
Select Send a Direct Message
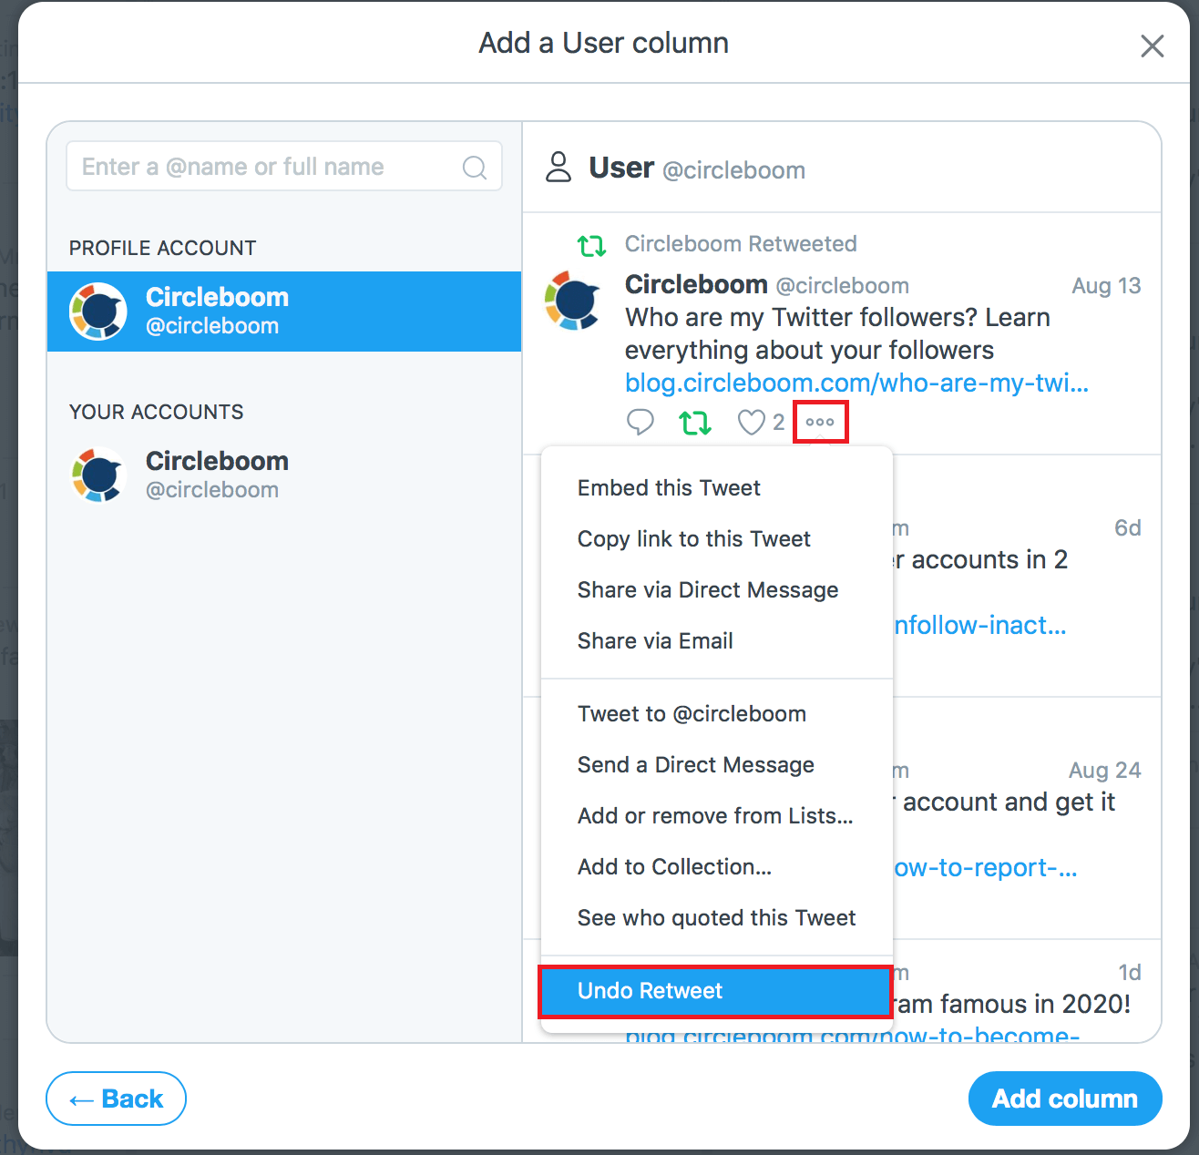tap(695, 764)
